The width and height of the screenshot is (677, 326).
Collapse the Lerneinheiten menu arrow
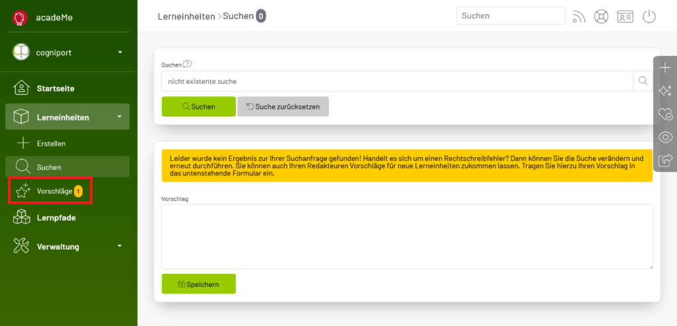point(120,117)
